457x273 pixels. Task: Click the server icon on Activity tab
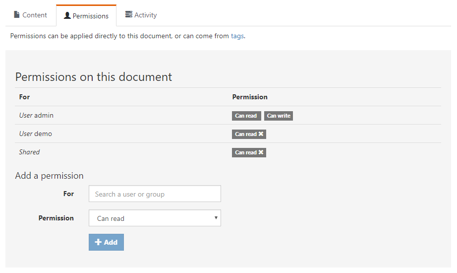pyautogui.click(x=129, y=15)
